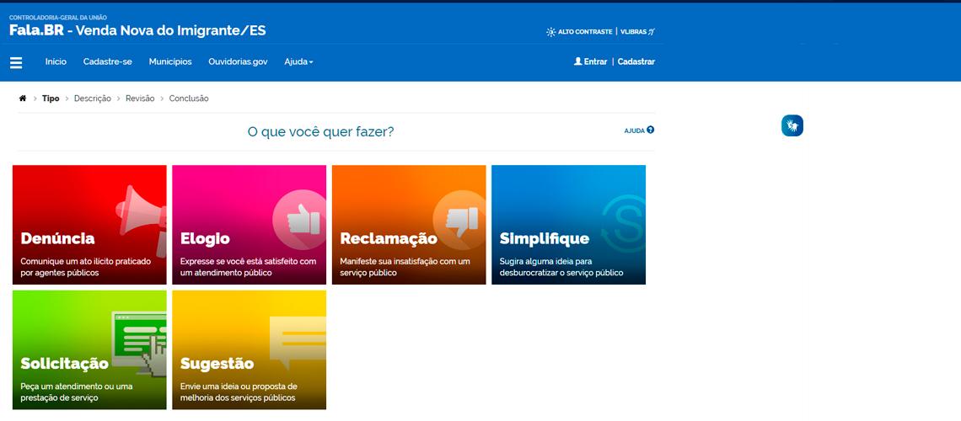Open the hamburger menu icon
Screen dimensions: 961x421
16,62
